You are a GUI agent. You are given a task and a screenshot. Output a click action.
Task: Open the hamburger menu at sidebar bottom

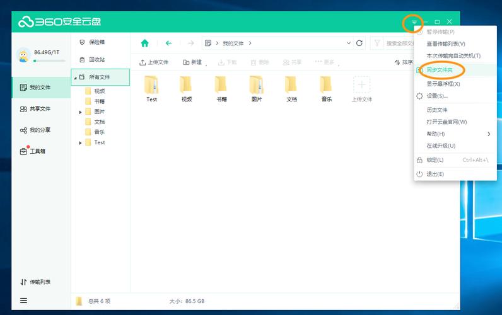[23, 301]
